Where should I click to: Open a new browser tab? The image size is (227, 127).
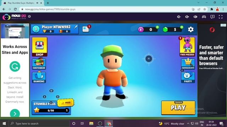[x=48, y=3]
